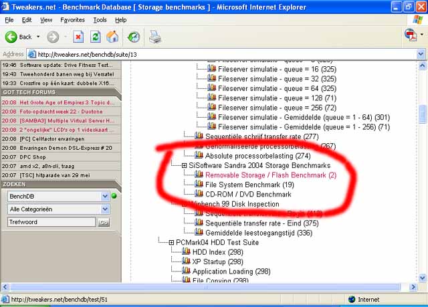Collapse the SiSoftware Sandra 2004 Storage Benchmarks node
This screenshot has height=307, width=428.
coord(185,165)
